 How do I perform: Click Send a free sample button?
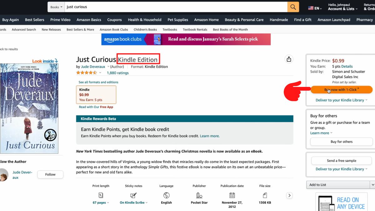point(342,161)
